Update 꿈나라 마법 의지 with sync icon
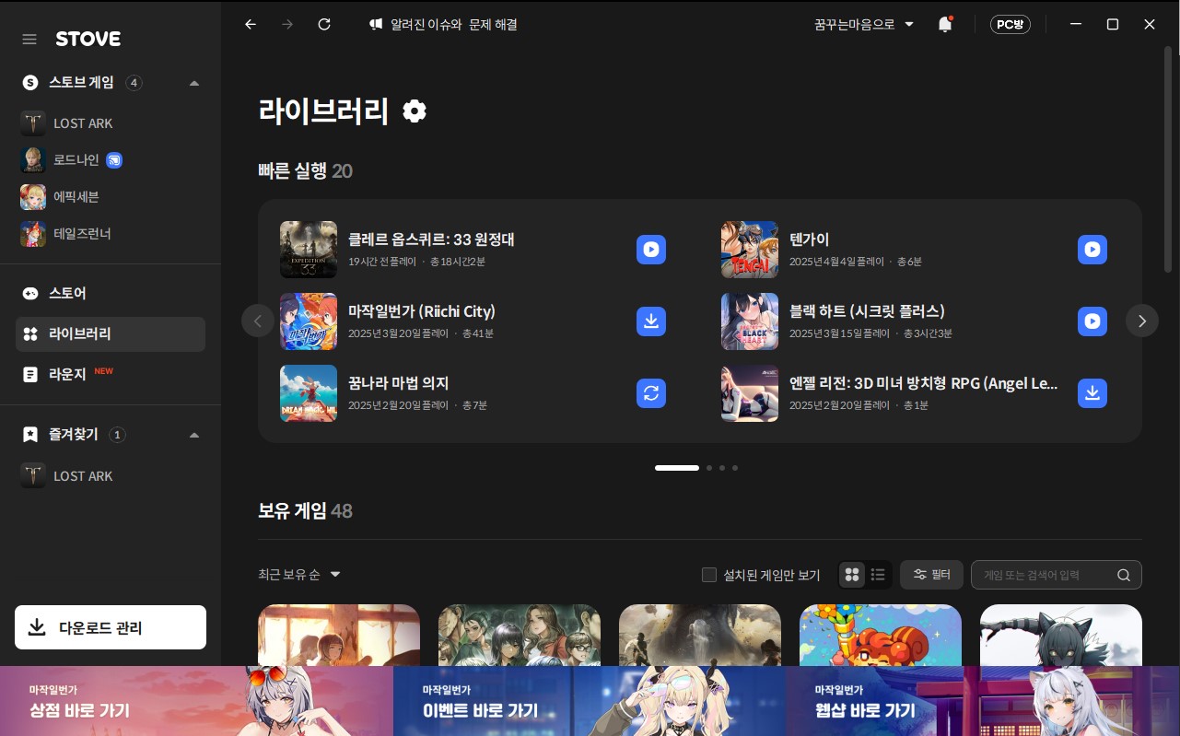 point(651,393)
